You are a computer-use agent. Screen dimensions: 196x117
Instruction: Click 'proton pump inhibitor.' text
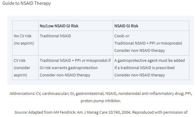101,101
